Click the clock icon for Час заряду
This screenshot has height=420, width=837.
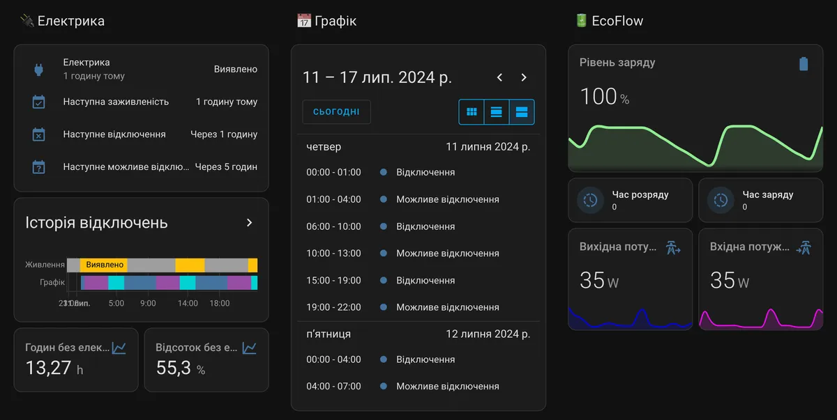[x=721, y=200]
